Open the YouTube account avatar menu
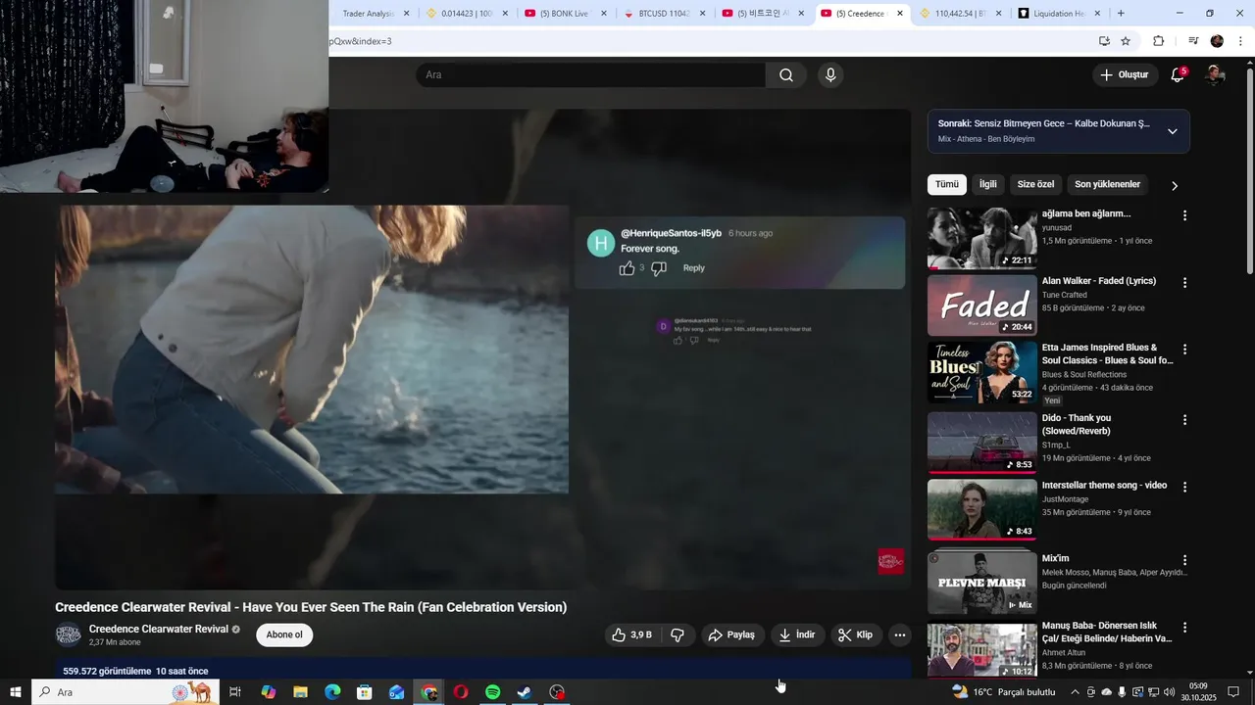 pos(1215,75)
